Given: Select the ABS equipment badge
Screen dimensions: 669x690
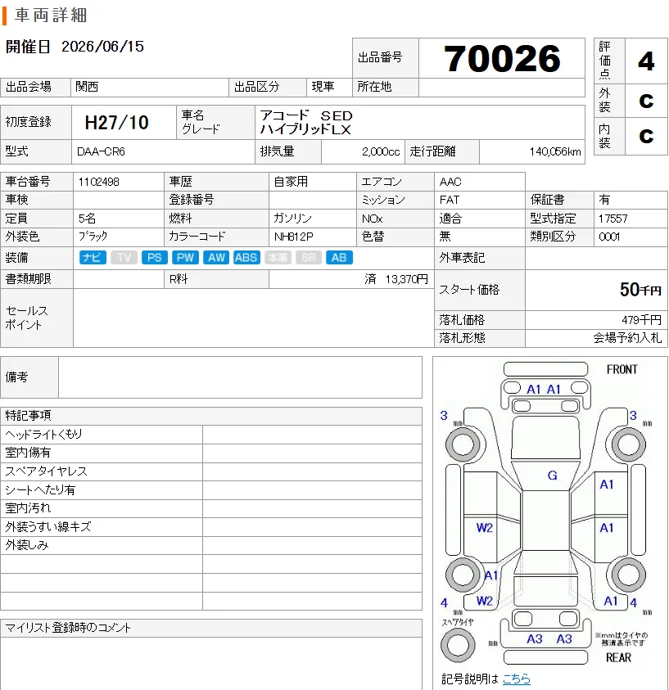Looking at the screenshot, I should click(246, 258).
